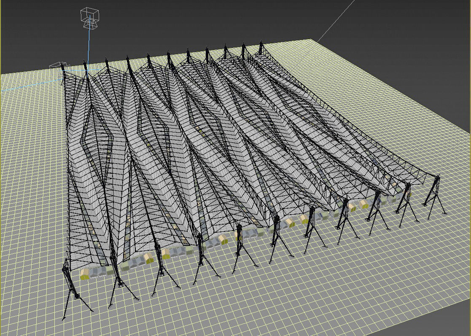The height and width of the screenshot is (336, 471).
Task: Pick the leftmost yellow house model under the canopy
Action: click(x=85, y=274)
